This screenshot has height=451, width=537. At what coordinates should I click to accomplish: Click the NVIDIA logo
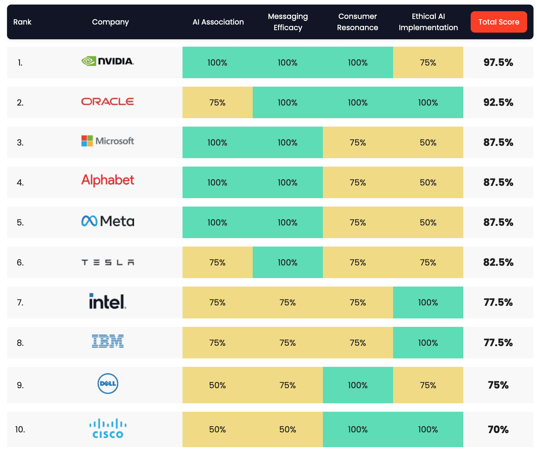[107, 61]
